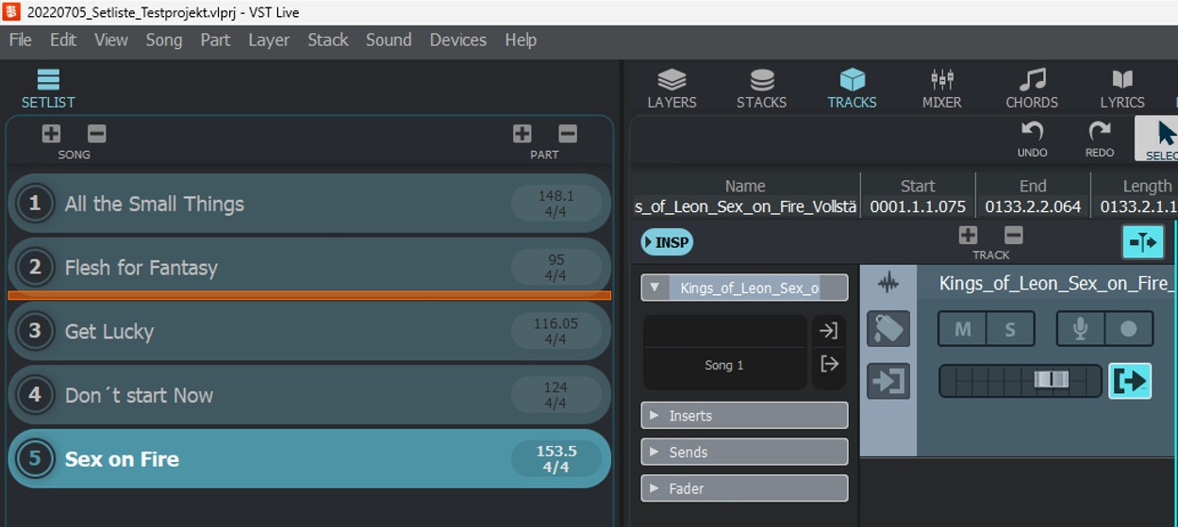Viewport: 1178px width, 527px height.
Task: Click the input routing arrow icon
Action: click(x=829, y=331)
